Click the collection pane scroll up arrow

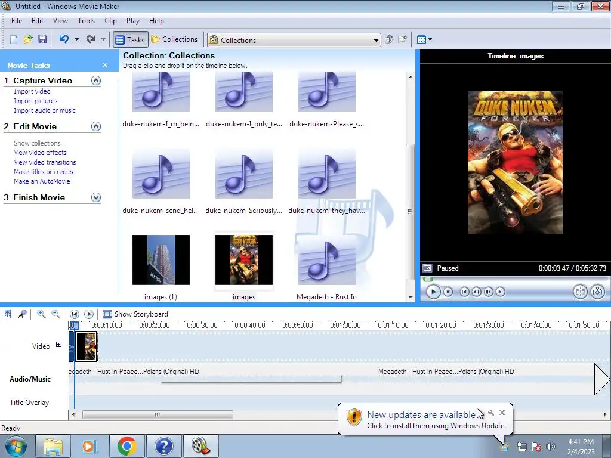click(x=411, y=77)
